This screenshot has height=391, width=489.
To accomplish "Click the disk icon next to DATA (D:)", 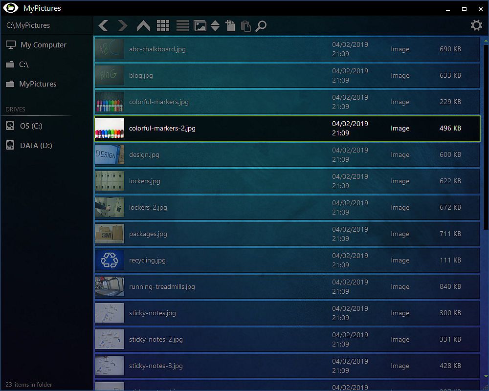I will click(x=10, y=145).
